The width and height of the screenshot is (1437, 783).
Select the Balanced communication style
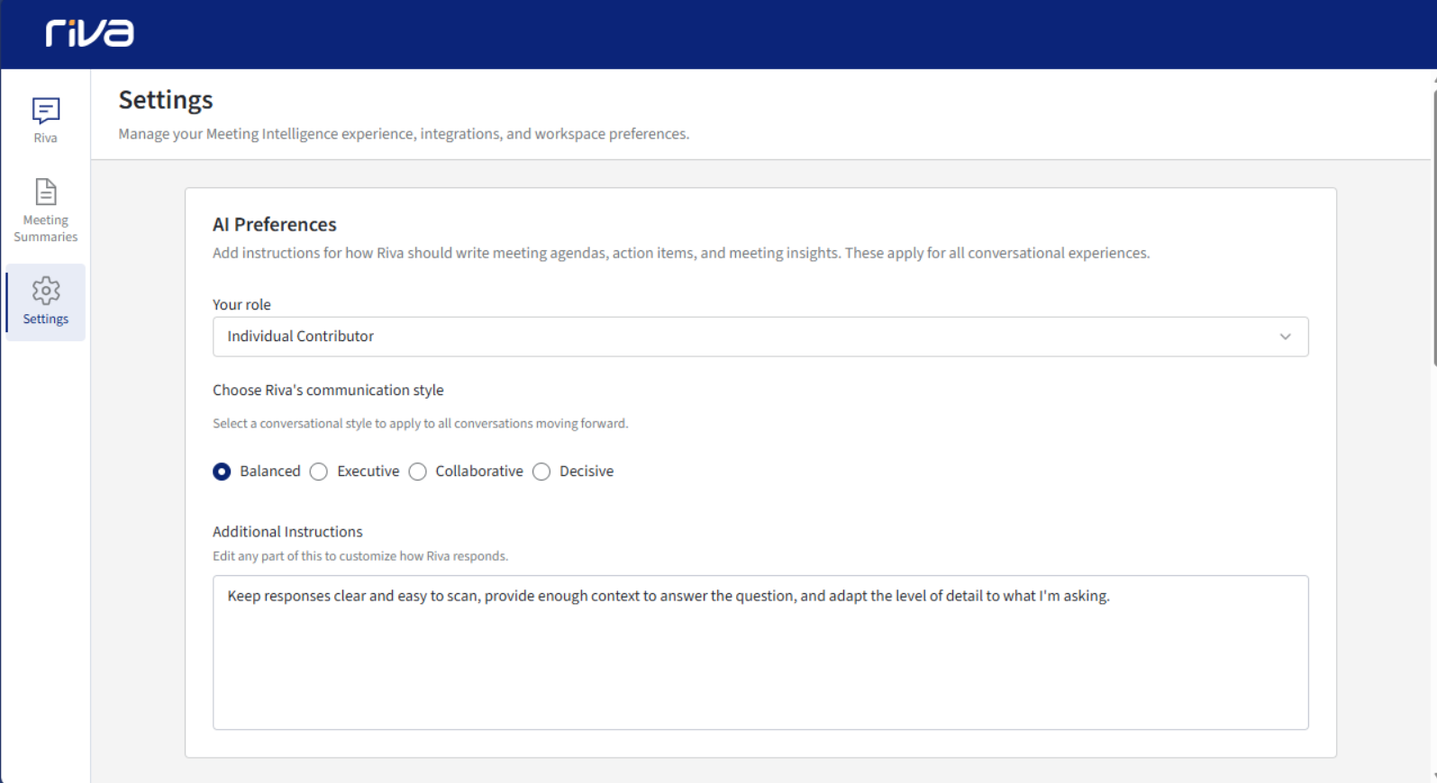pos(222,472)
